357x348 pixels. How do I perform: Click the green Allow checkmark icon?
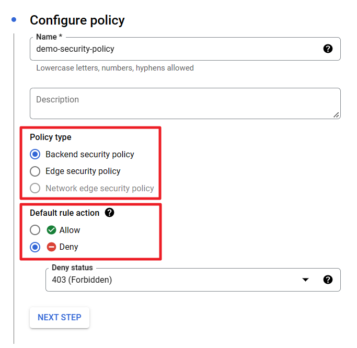(51, 230)
